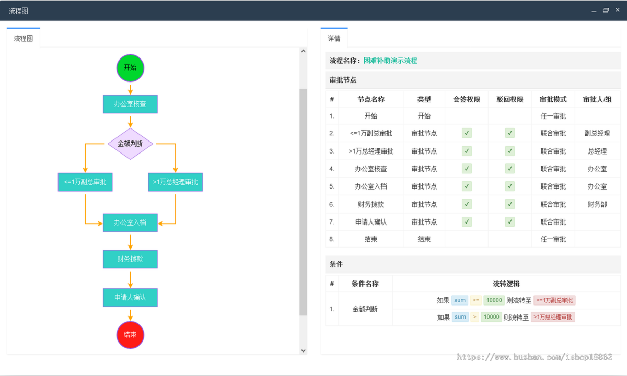Viewport: 627px width, 376px height.
Task: Select the 办公室核查 node in the flowchart
Action: coord(130,104)
